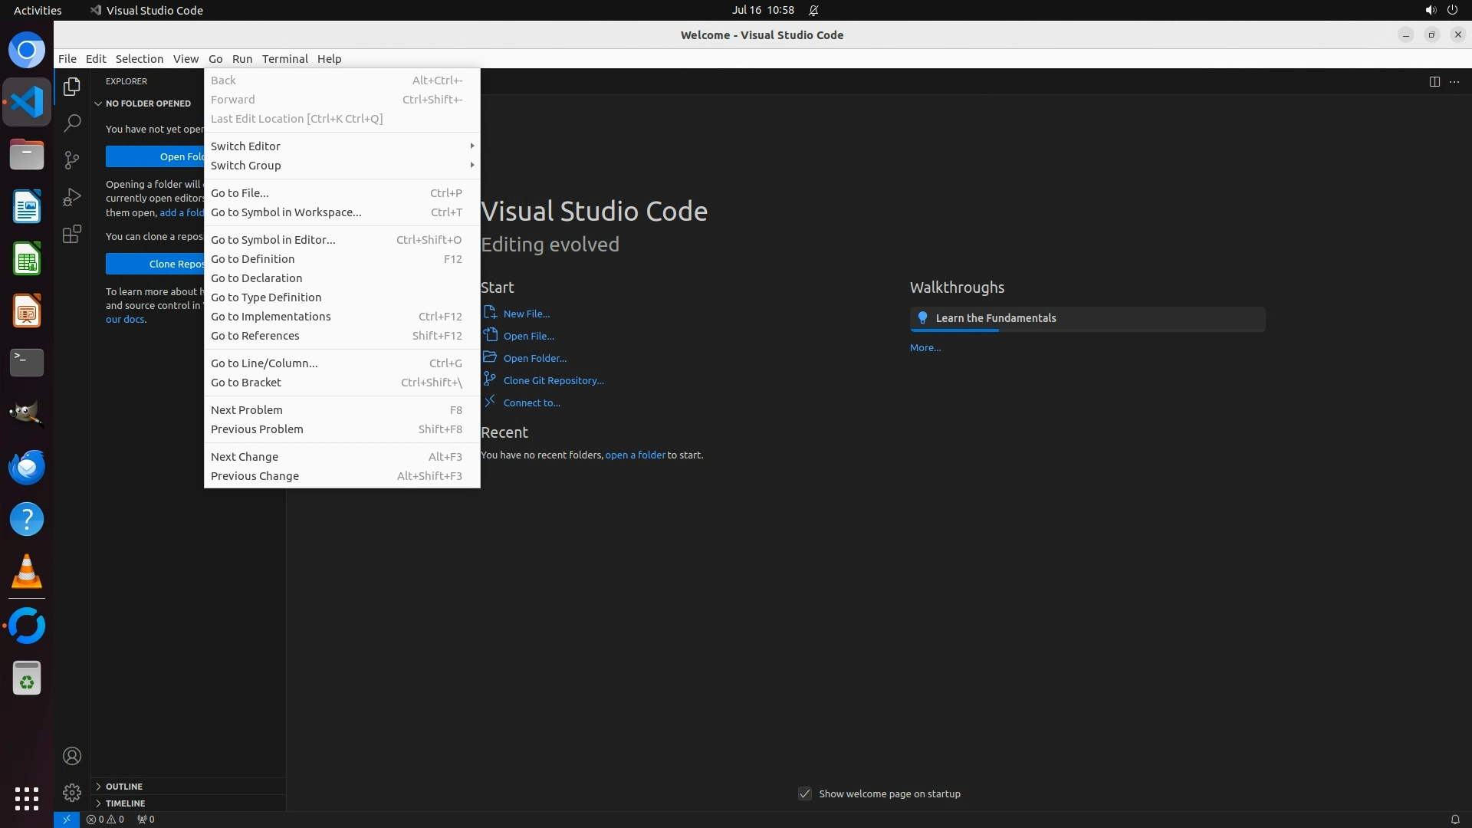Click the Accounts icon in activity bar
The width and height of the screenshot is (1472, 828).
[72, 756]
